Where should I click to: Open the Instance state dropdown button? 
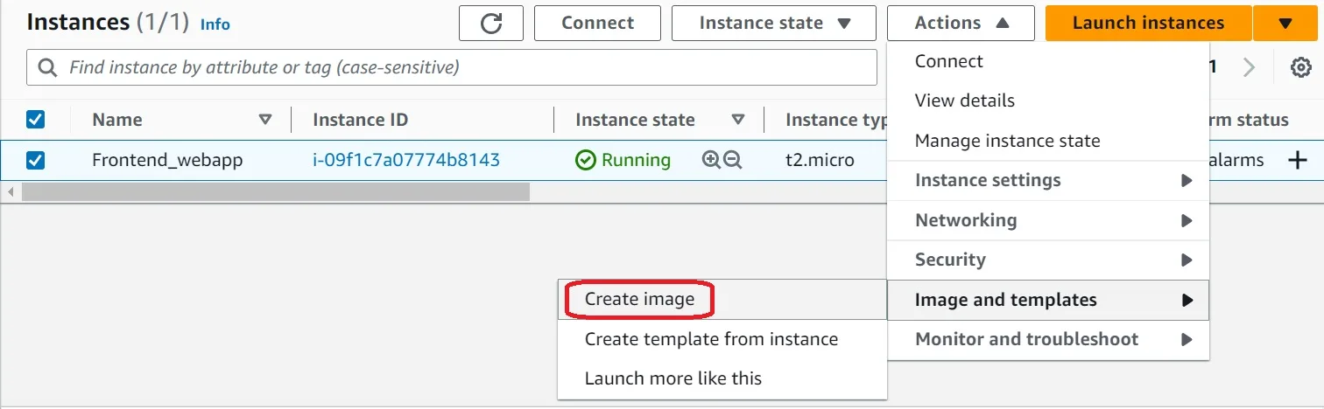point(774,23)
